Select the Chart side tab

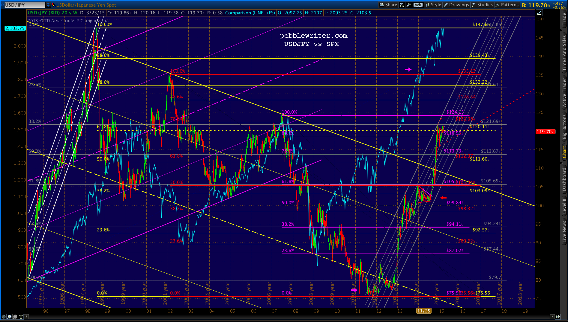[564, 152]
